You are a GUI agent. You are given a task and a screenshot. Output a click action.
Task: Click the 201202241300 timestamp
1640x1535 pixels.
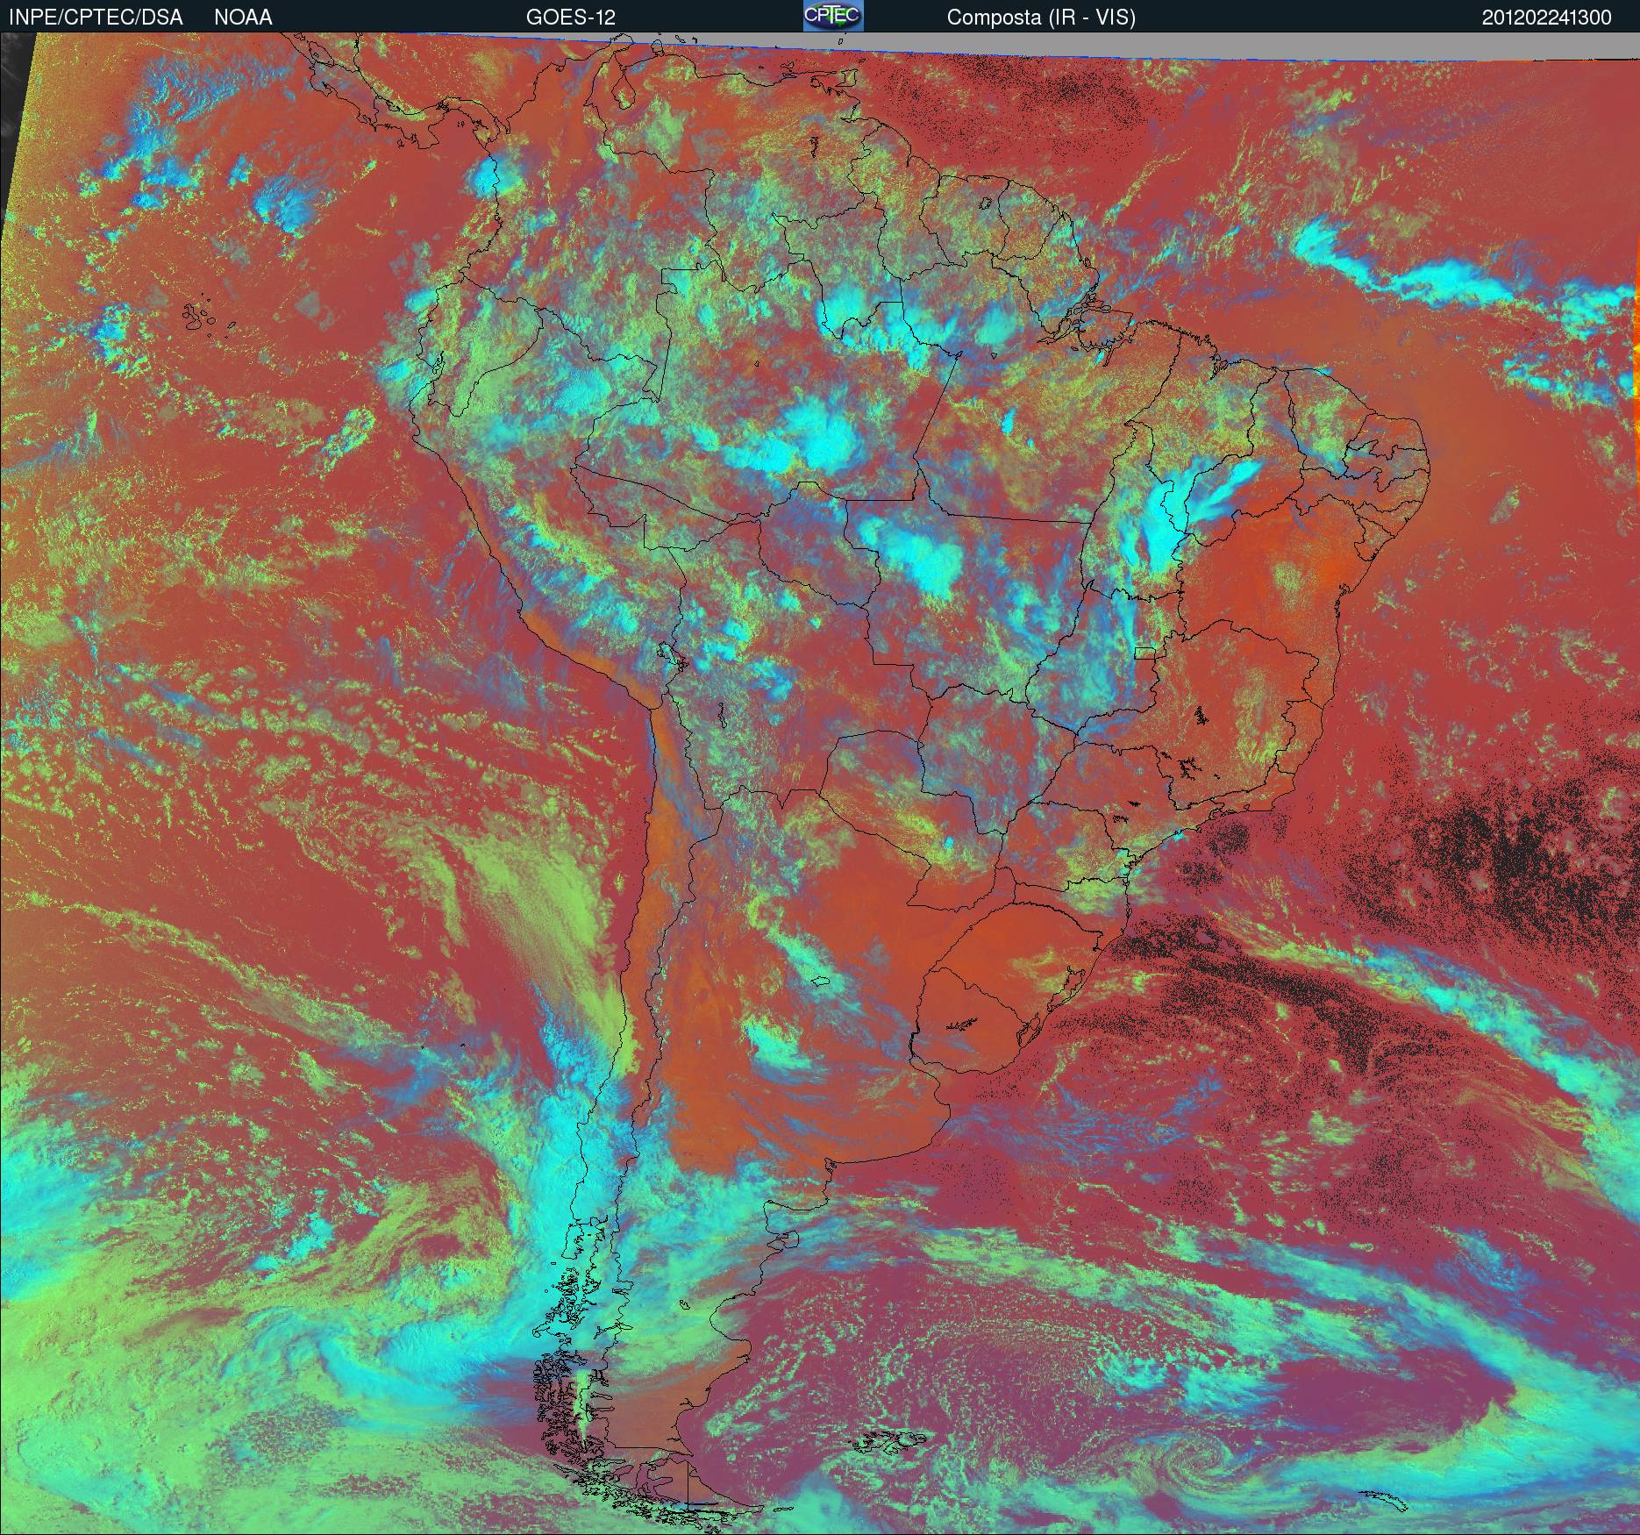tap(1547, 18)
